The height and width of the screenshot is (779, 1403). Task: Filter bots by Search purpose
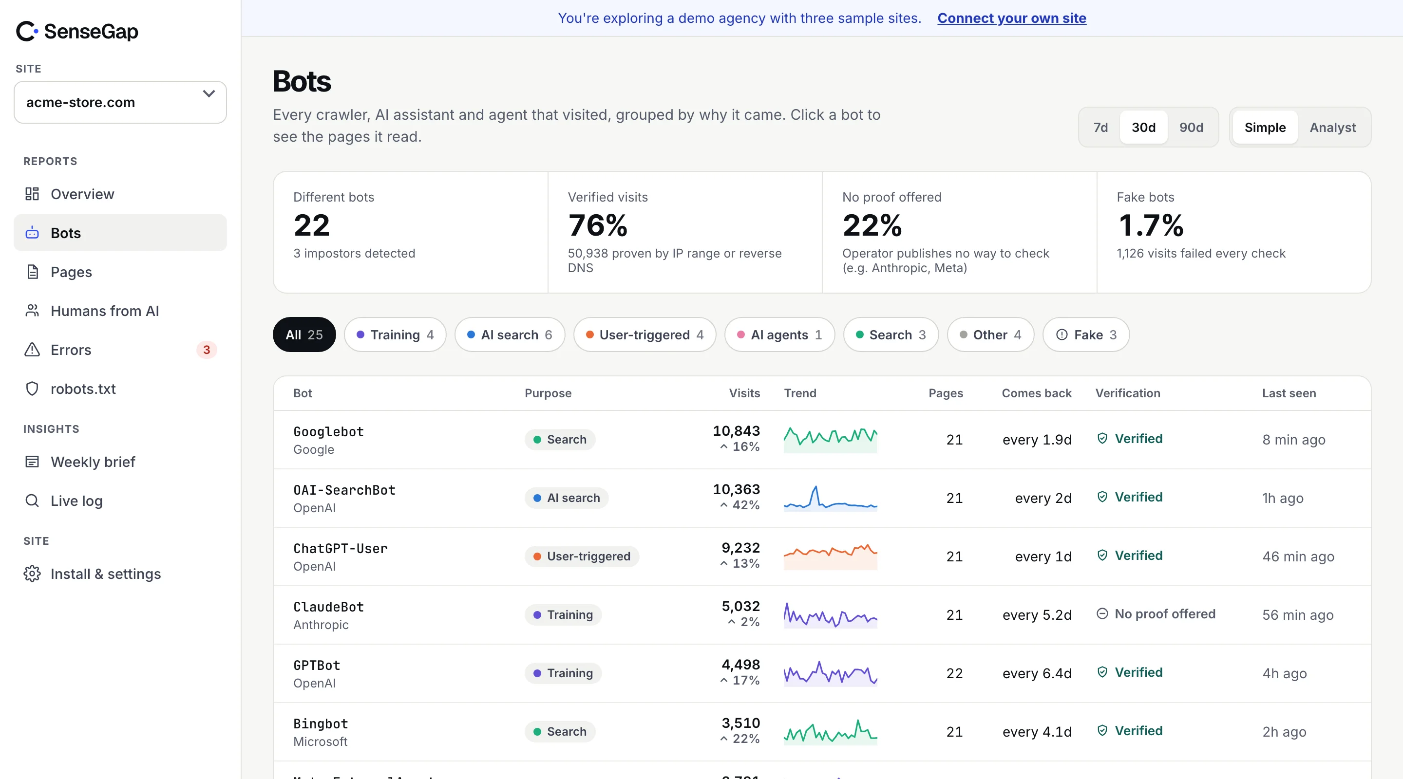(x=891, y=335)
